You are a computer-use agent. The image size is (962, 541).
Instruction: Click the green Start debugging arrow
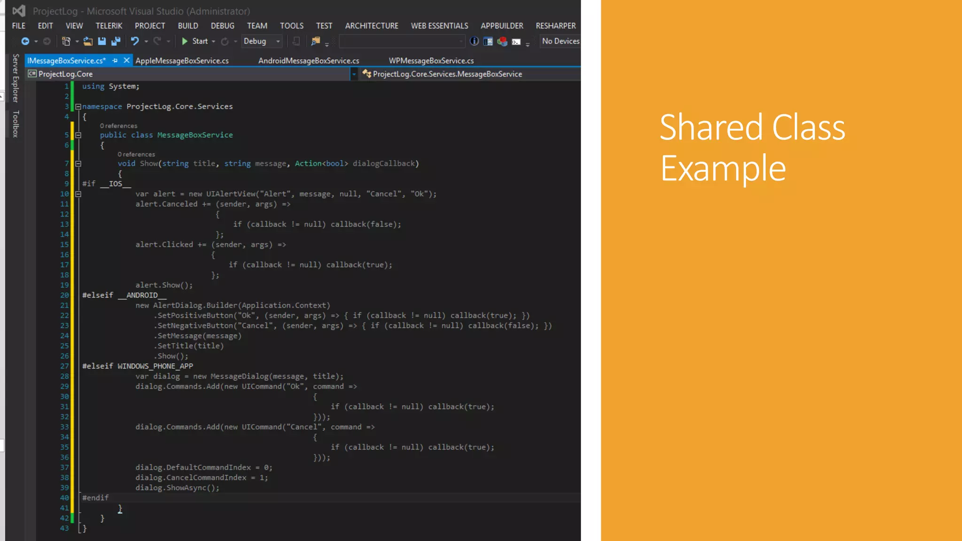coord(185,41)
